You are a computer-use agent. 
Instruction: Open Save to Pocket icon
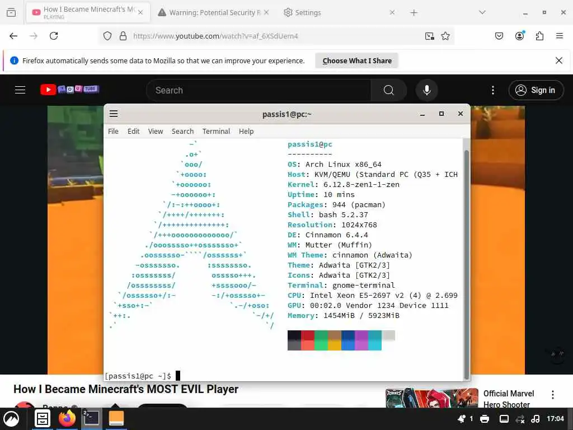coord(499,36)
